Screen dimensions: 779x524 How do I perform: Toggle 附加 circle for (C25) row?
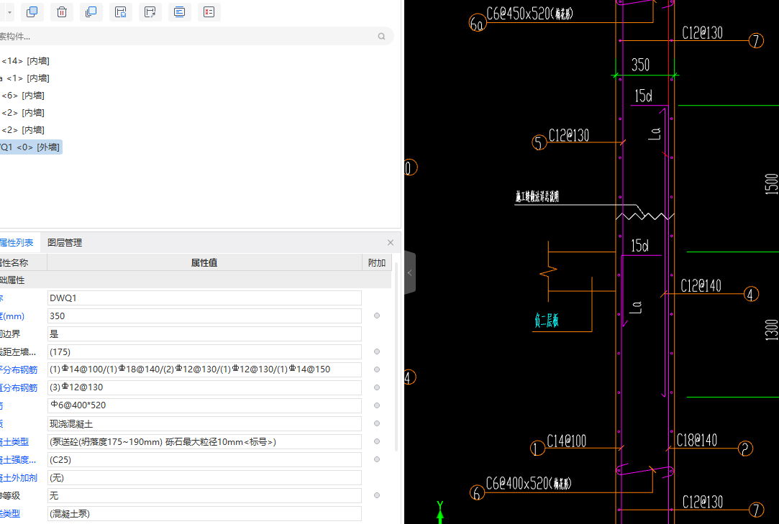click(377, 459)
